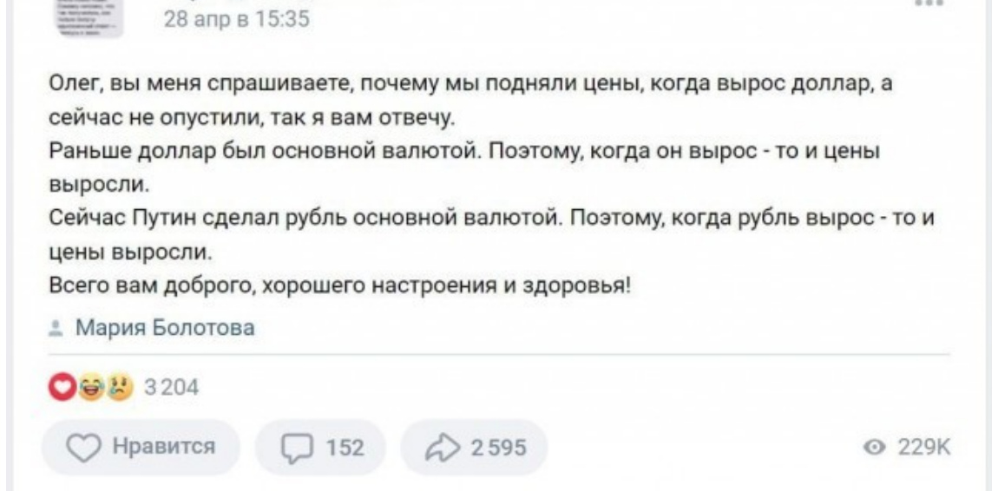Open the three-dots post options menu
Screen dimensions: 998x491
[x=929, y=3]
